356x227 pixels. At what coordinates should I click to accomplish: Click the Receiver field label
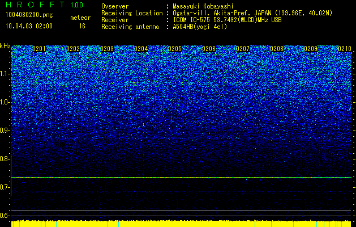115,20
